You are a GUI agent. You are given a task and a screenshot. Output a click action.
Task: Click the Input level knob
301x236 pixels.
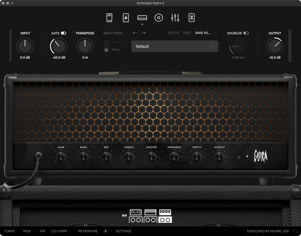point(25,46)
